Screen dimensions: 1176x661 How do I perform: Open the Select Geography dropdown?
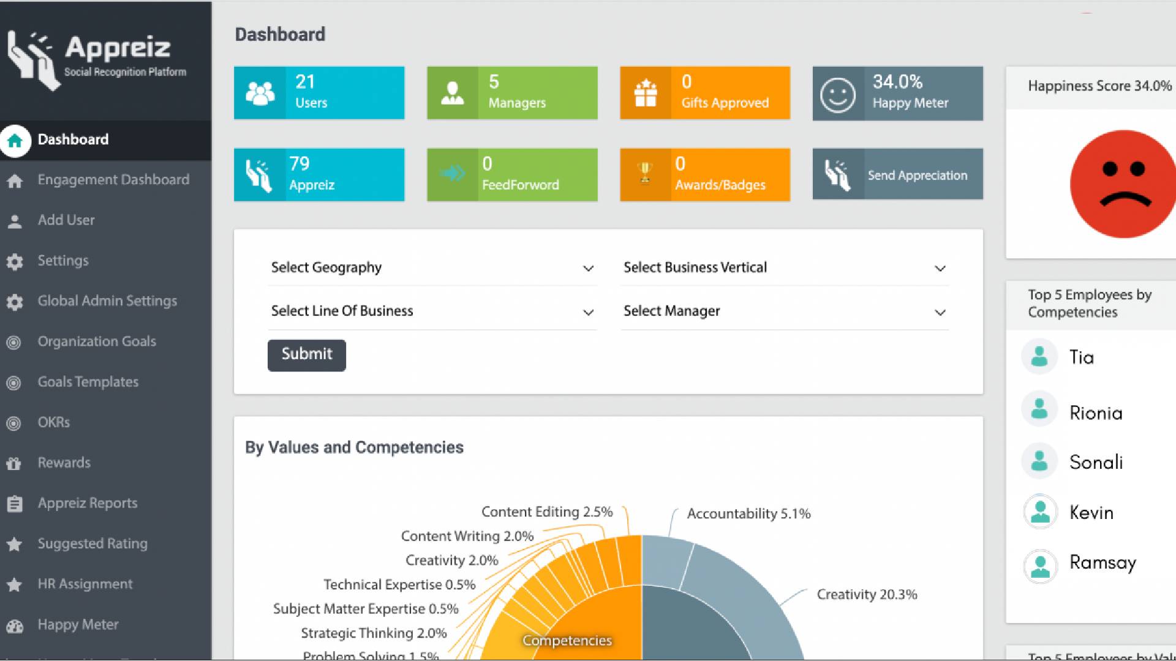(x=432, y=268)
